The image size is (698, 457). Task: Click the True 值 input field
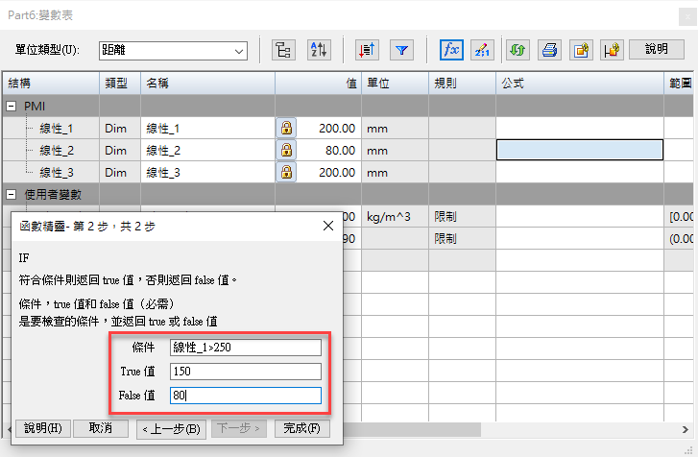tap(245, 372)
